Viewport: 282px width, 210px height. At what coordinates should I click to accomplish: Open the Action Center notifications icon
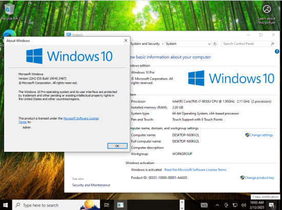272,205
